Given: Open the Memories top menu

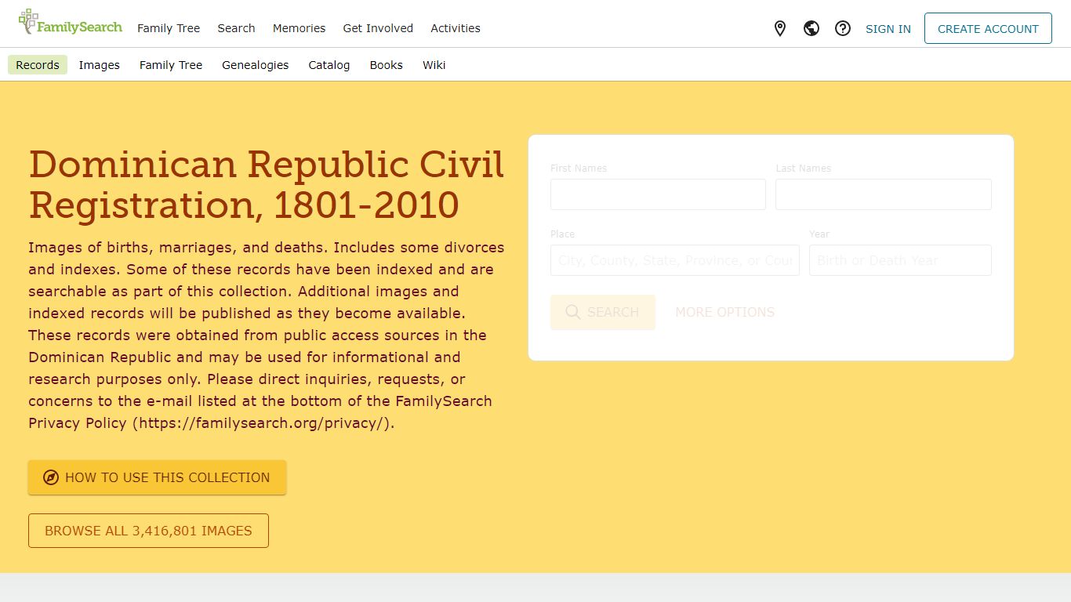Looking at the screenshot, I should (299, 28).
